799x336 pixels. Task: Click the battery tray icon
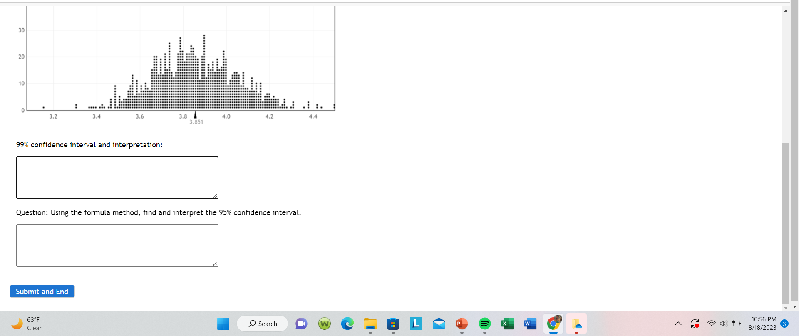pyautogui.click(x=737, y=324)
